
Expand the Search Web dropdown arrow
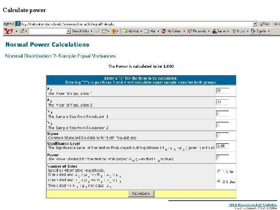91,31
